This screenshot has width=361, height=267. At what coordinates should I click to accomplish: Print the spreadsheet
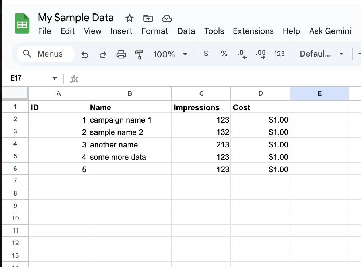coord(121,54)
